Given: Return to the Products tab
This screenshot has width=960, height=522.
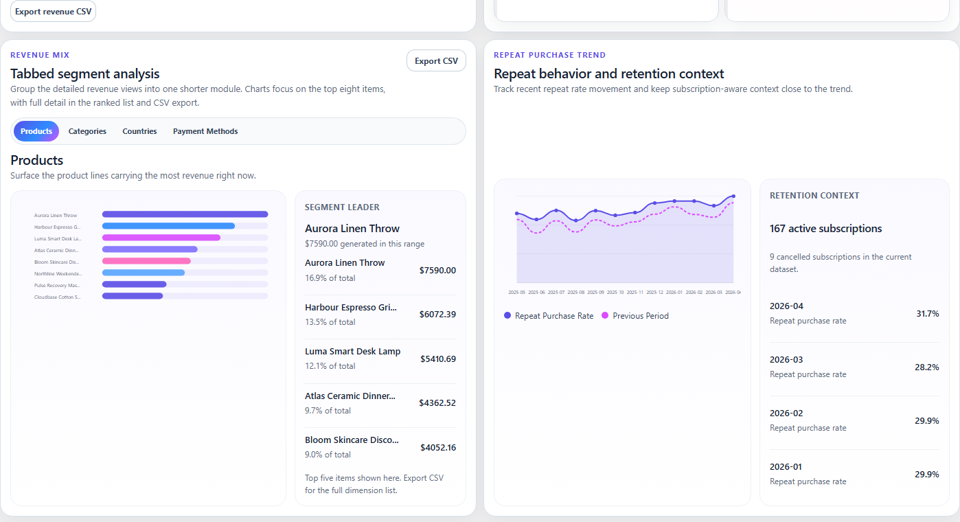Looking at the screenshot, I should [36, 131].
